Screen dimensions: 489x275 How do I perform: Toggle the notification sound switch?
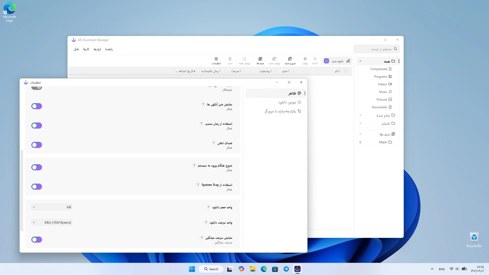point(37,145)
